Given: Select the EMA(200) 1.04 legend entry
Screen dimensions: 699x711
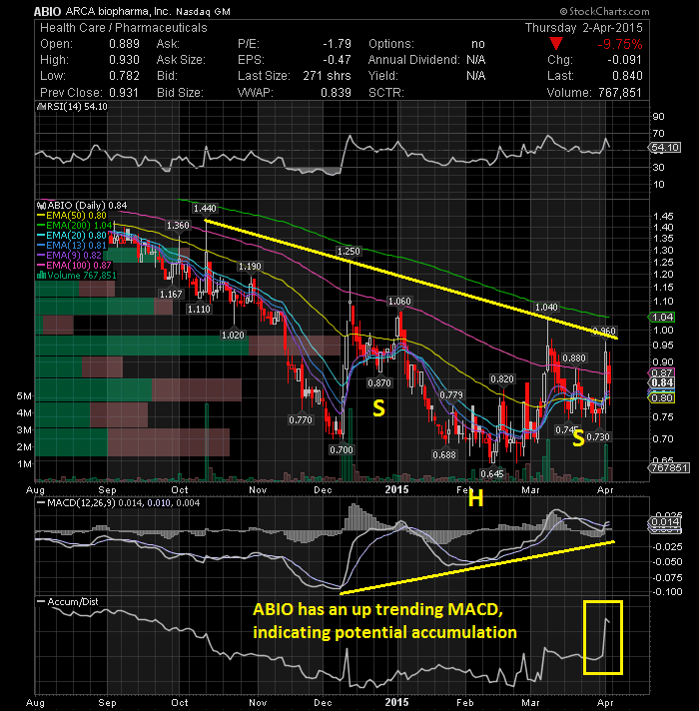Looking at the screenshot, I should point(74,226).
